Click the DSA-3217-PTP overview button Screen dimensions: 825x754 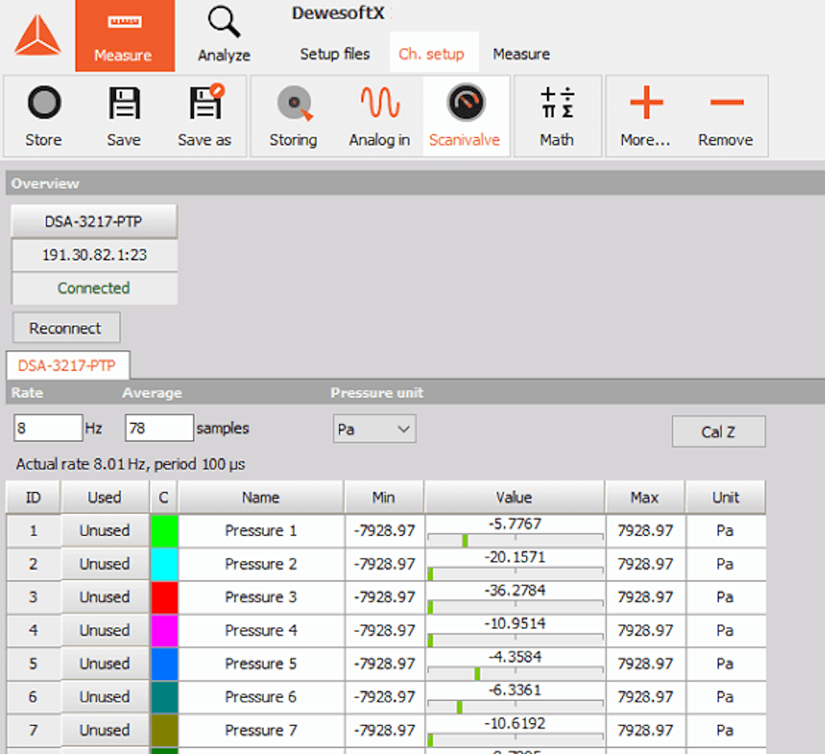pyautogui.click(x=94, y=222)
